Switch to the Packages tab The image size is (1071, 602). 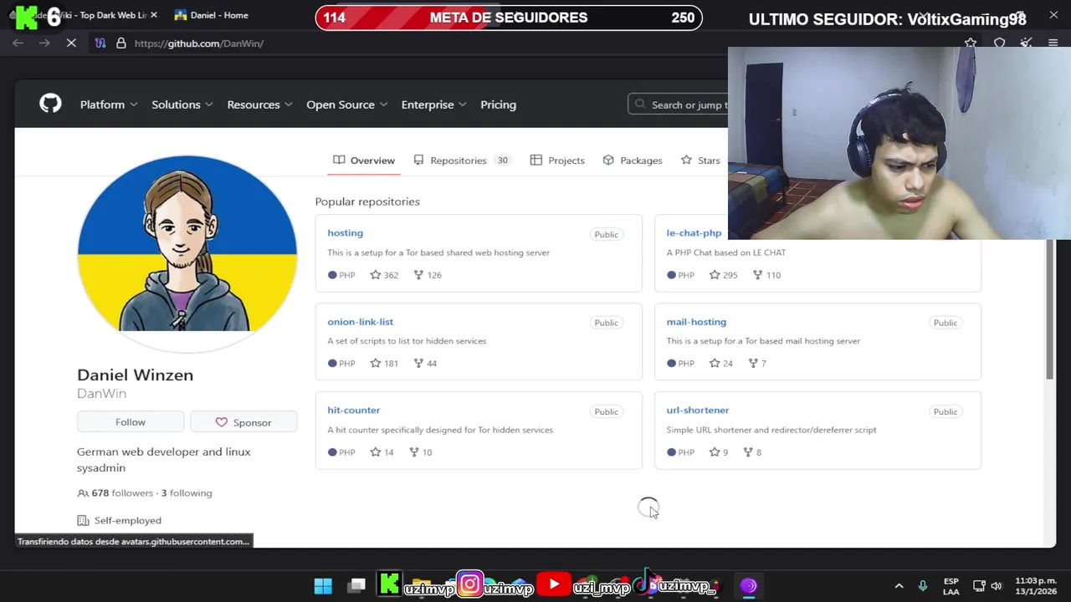[633, 161]
